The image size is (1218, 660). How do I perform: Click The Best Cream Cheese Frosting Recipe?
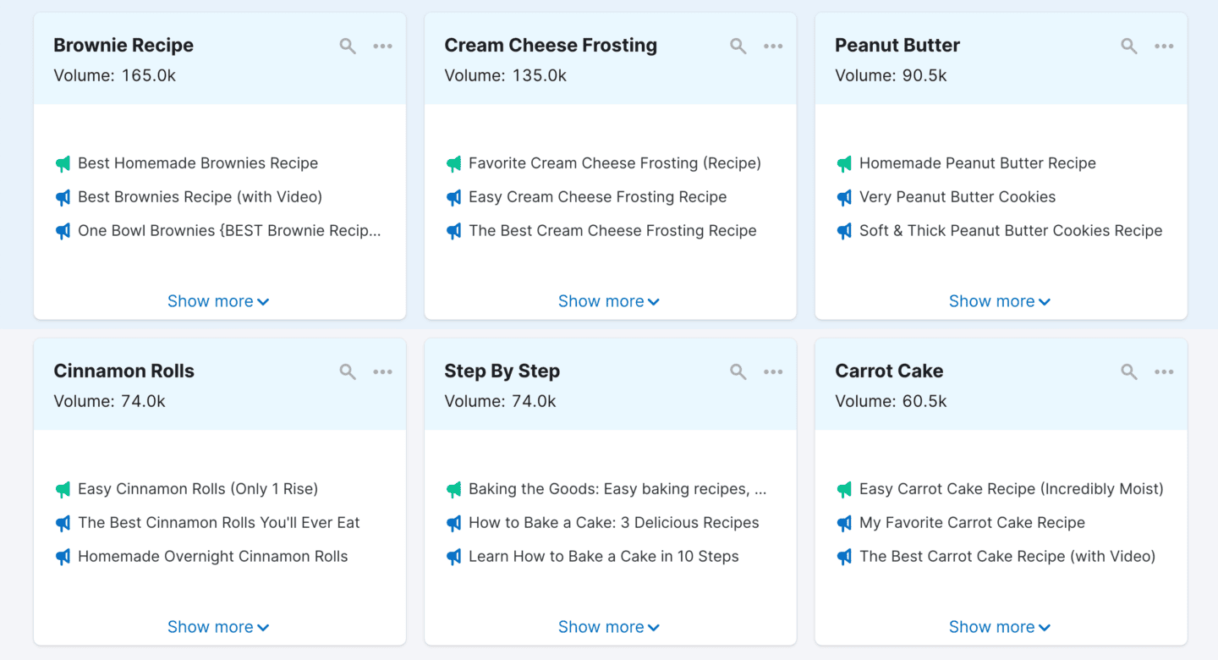coord(612,230)
